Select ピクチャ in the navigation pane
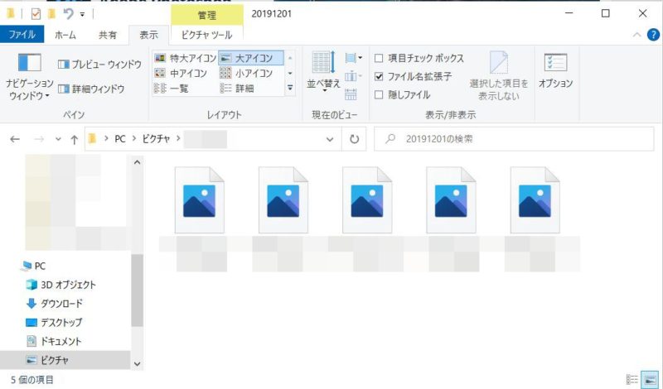Viewport: 663px width, 389px height. click(x=65, y=360)
